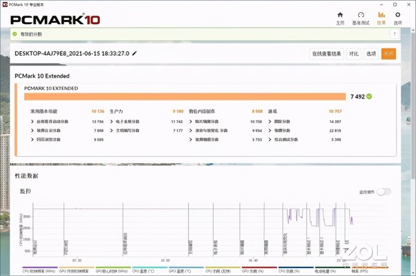416x276 pixels.
Task: Select the GPU temperature legend
Action: pyautogui.click(x=186, y=270)
